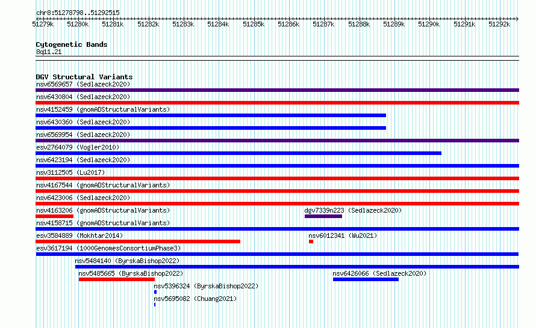This screenshot has height=328, width=536.
Task: Click the Cytogenetic Bands track title
Action: (x=72, y=44)
